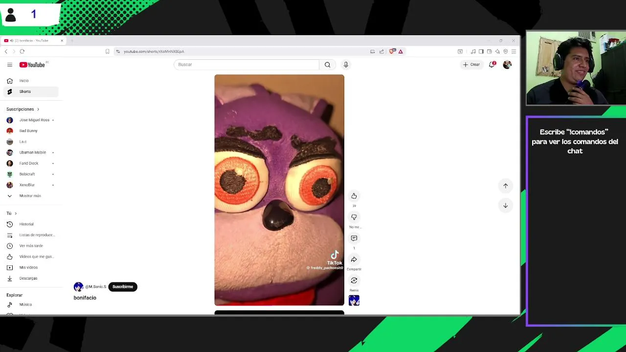The height and width of the screenshot is (352, 626).
Task: Open Ubaman Mobile channel subscription
Action: (30, 153)
